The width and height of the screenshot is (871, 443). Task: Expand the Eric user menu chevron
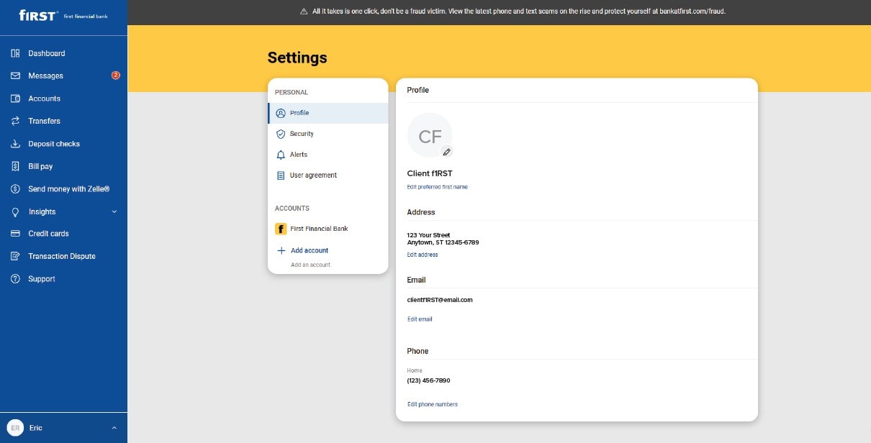(114, 428)
